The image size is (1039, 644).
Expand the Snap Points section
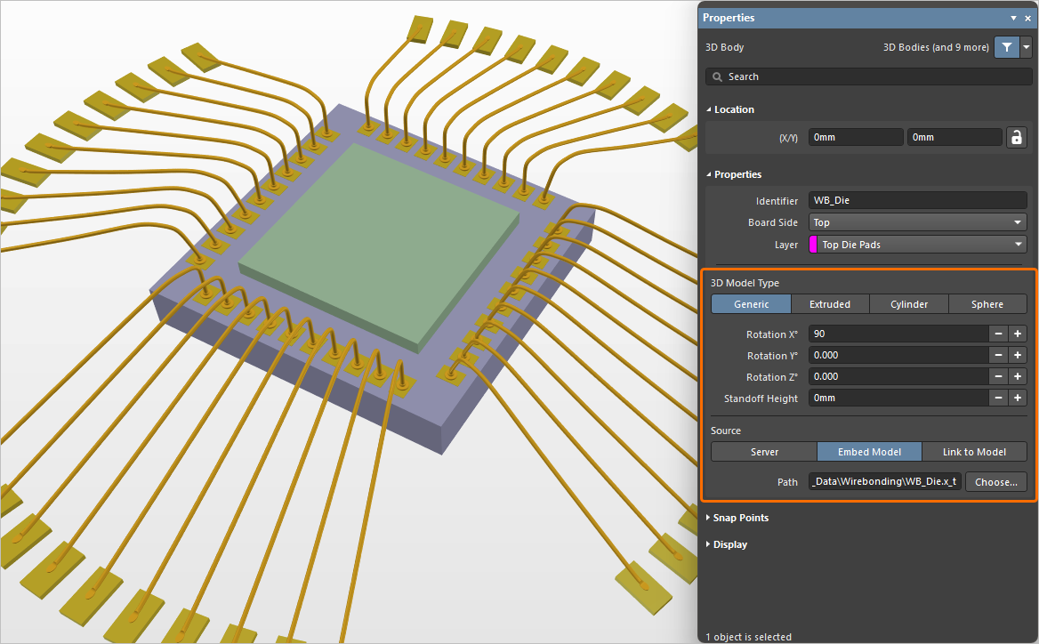738,517
